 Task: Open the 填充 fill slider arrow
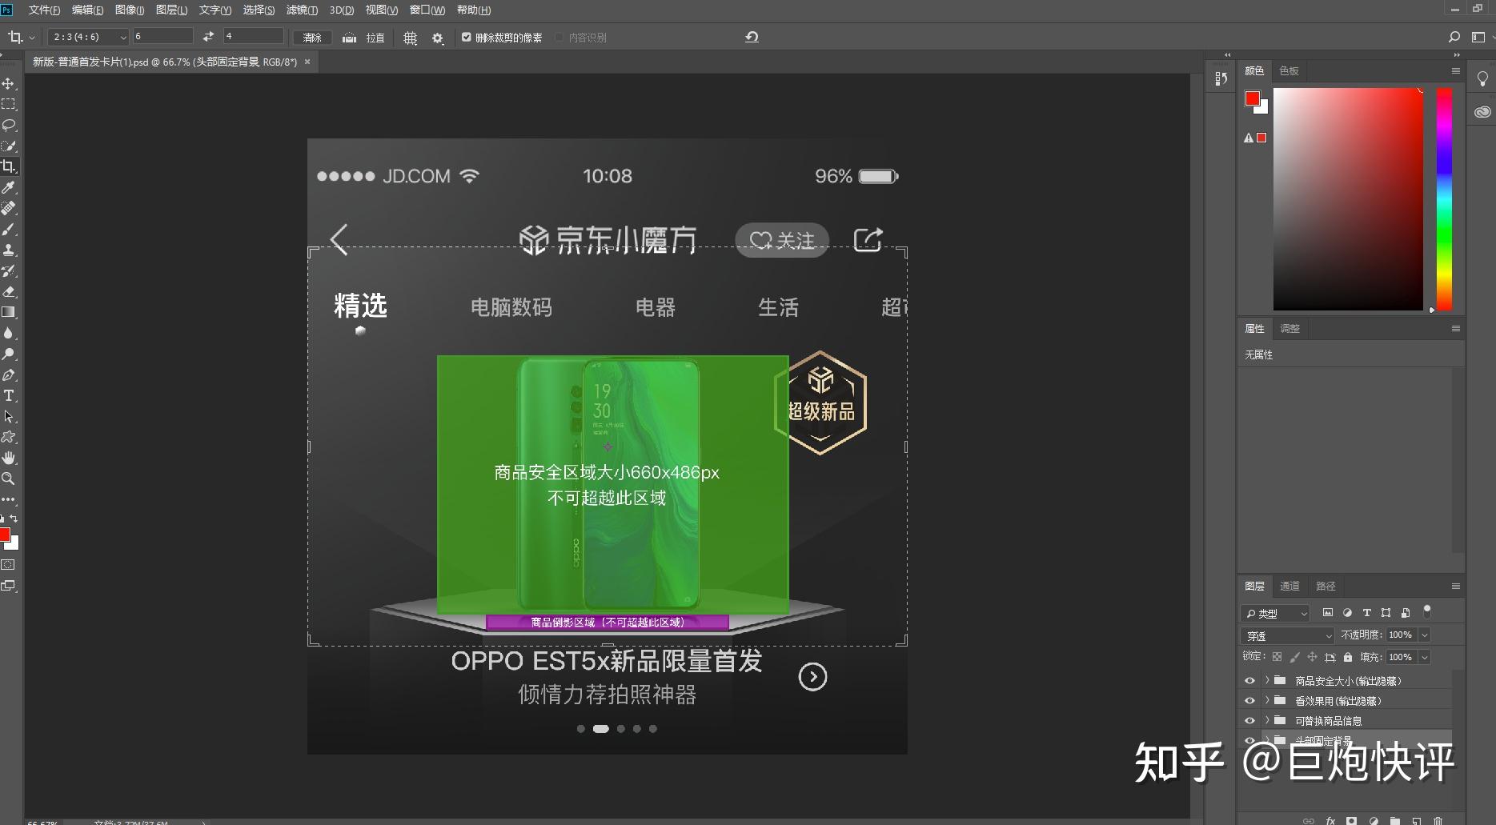click(1424, 657)
